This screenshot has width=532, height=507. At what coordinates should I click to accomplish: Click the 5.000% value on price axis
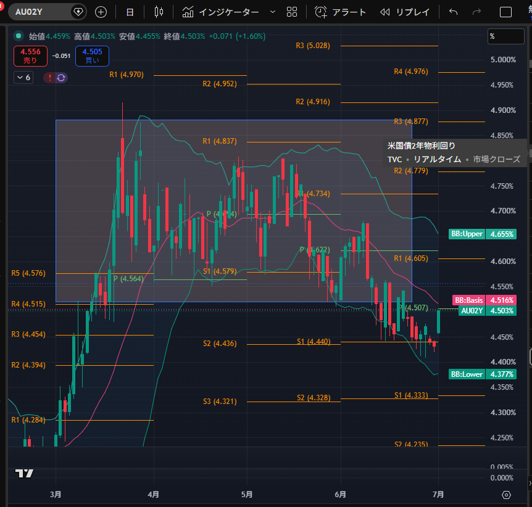click(503, 60)
